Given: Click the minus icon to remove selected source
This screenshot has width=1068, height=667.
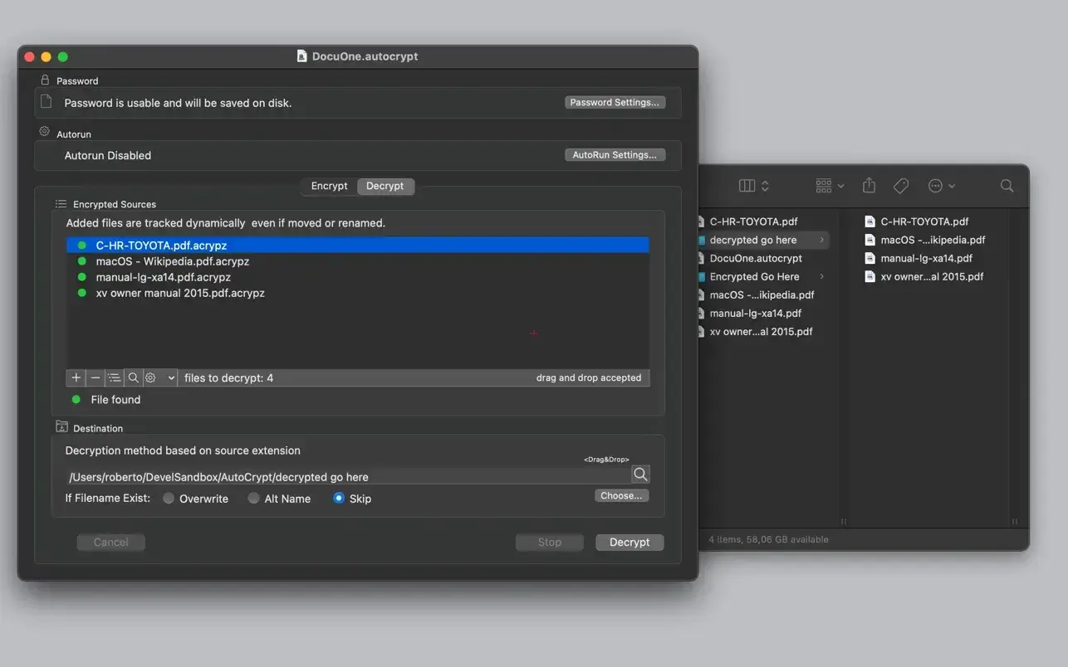Looking at the screenshot, I should tap(96, 377).
